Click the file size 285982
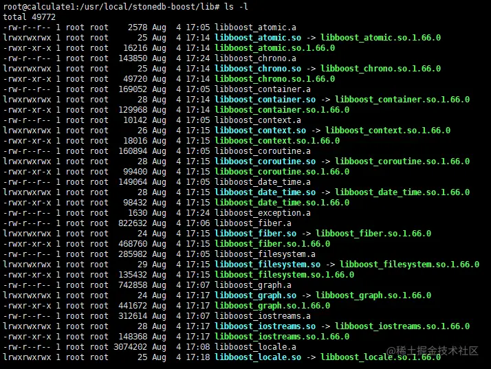The image size is (491, 369). coord(133,255)
